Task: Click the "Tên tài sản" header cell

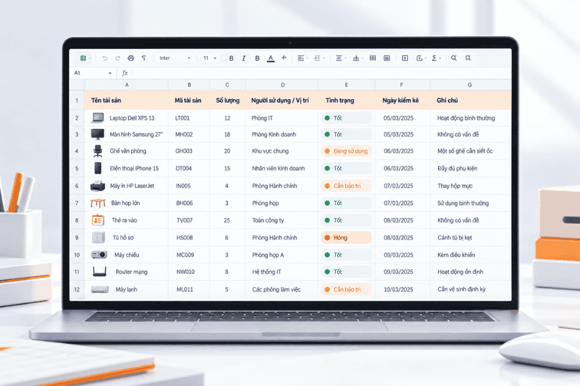Action: [x=126, y=100]
